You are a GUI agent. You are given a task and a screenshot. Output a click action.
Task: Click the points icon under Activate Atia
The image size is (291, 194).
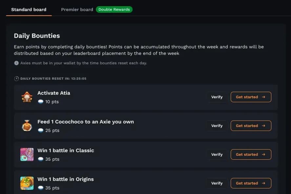pos(41,102)
